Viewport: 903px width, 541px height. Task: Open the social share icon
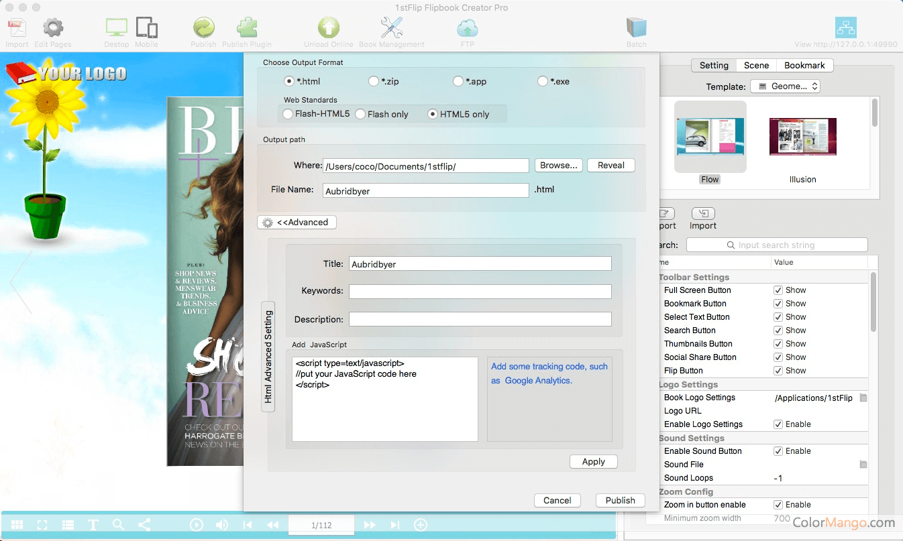pos(144,525)
